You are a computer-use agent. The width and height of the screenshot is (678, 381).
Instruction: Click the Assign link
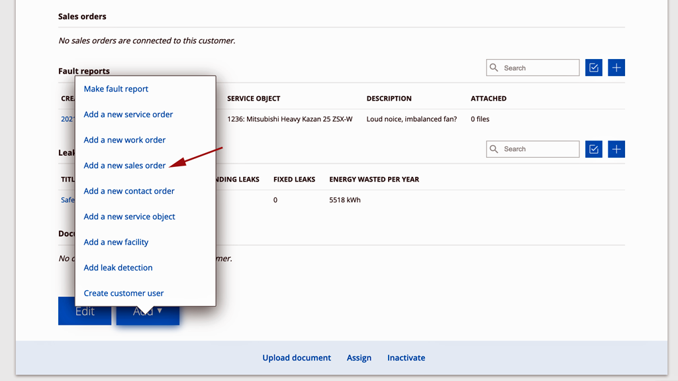(x=359, y=358)
